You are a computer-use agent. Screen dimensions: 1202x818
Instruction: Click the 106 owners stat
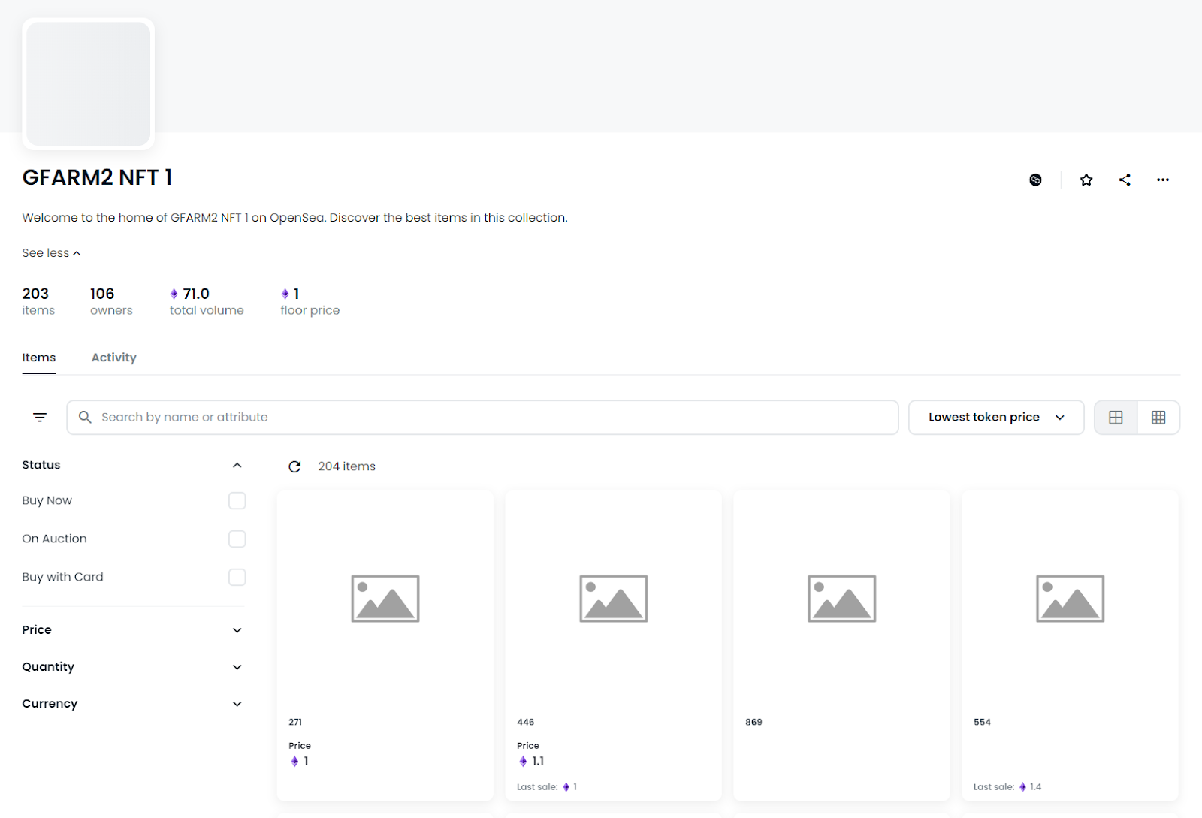click(x=111, y=301)
